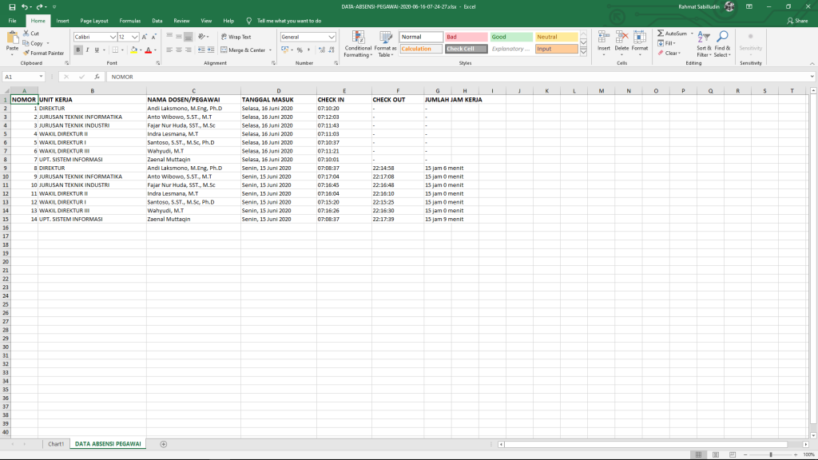Image resolution: width=818 pixels, height=460 pixels.
Task: Expand the cell styles gallery
Action: tap(584, 52)
